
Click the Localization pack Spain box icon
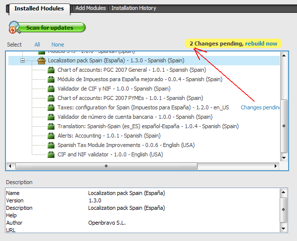tap(42, 60)
